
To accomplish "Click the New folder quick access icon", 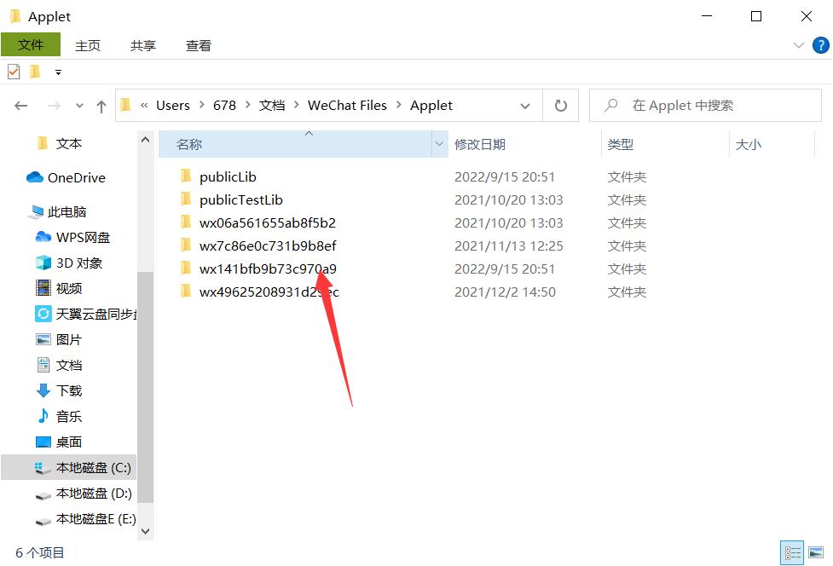I will (35, 72).
